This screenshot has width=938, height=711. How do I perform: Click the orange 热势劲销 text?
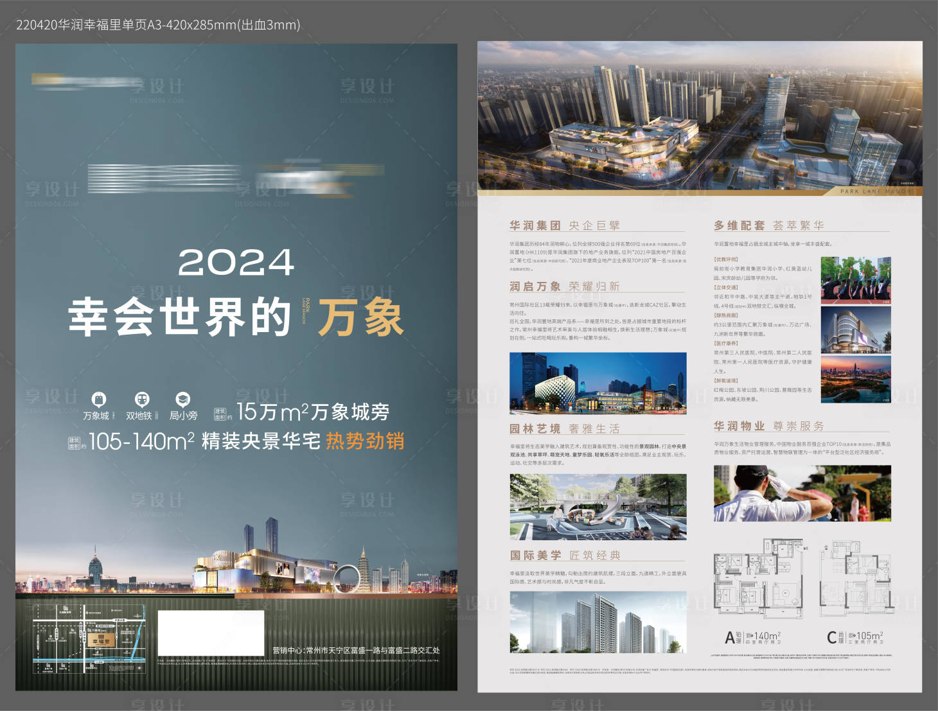click(365, 441)
